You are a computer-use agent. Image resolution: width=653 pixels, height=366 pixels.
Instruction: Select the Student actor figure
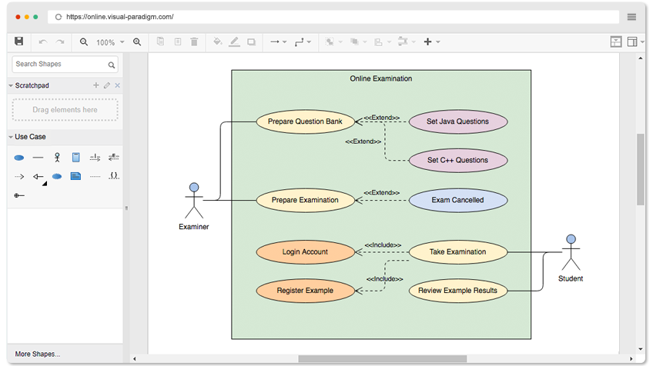click(x=571, y=253)
